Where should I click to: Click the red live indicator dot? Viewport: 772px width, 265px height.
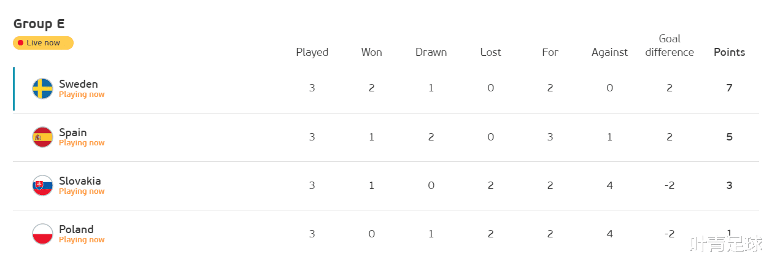(20, 43)
